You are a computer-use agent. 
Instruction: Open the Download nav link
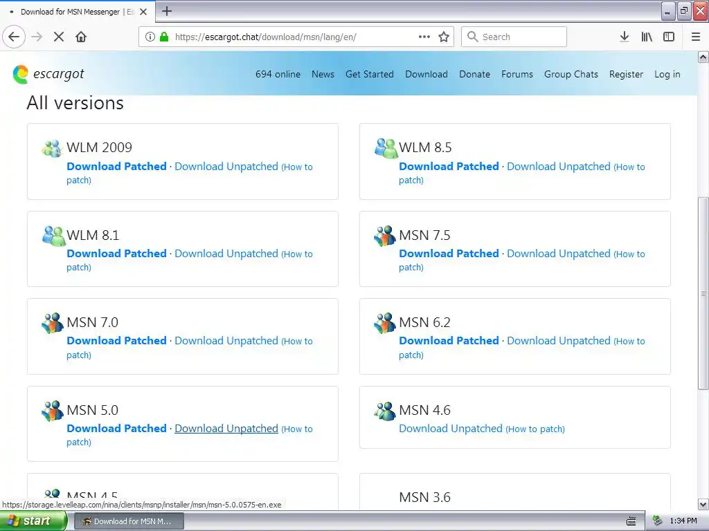tap(427, 74)
